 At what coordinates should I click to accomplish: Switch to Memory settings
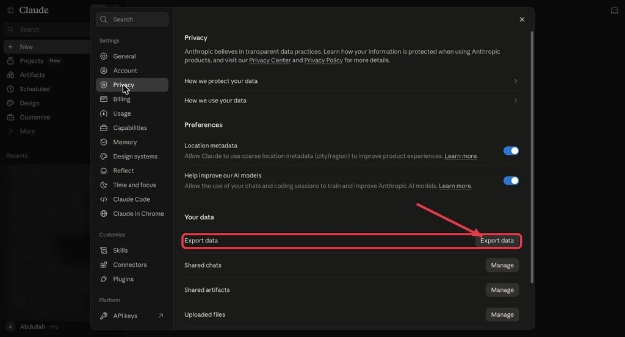[x=132, y=142]
